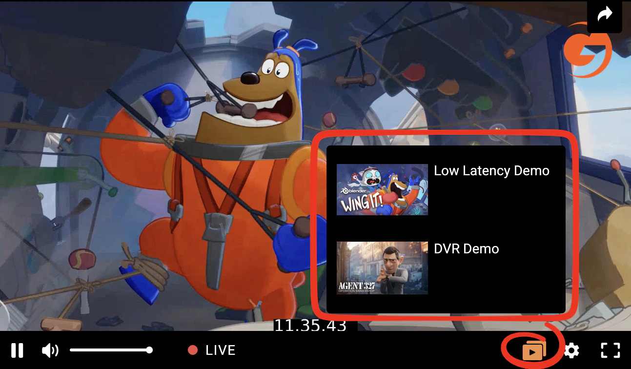Open the Agent 327 video thumbnail
Screen dimensions: 631x369
[382, 268]
